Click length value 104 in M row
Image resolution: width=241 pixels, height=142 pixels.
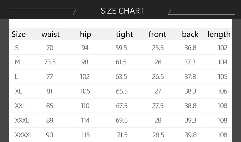click(x=222, y=62)
